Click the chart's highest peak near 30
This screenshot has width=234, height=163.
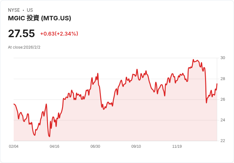193,59
